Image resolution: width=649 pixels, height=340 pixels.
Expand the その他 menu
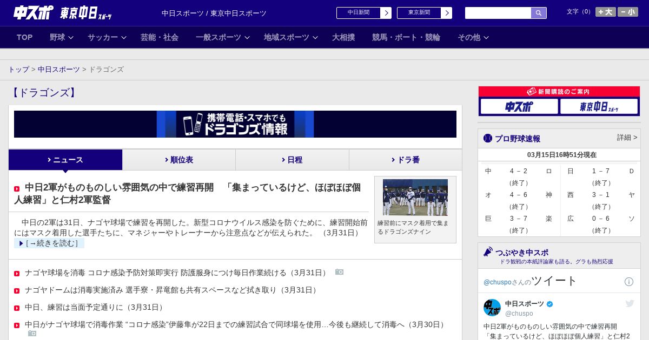pos(473,37)
